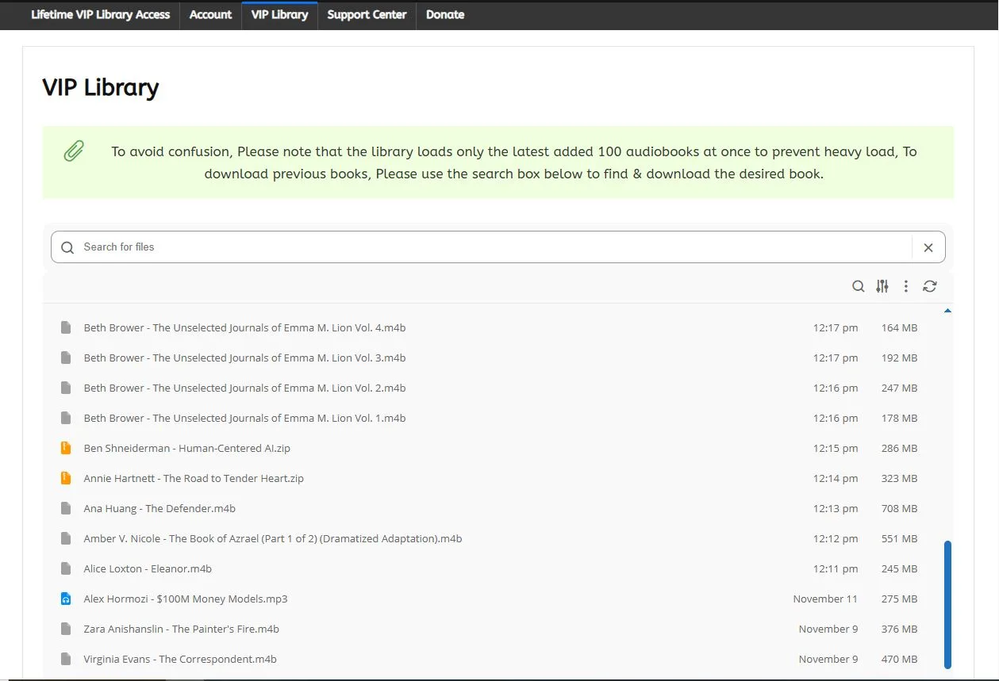
Task: Open the Donate menu item
Action: 445,14
